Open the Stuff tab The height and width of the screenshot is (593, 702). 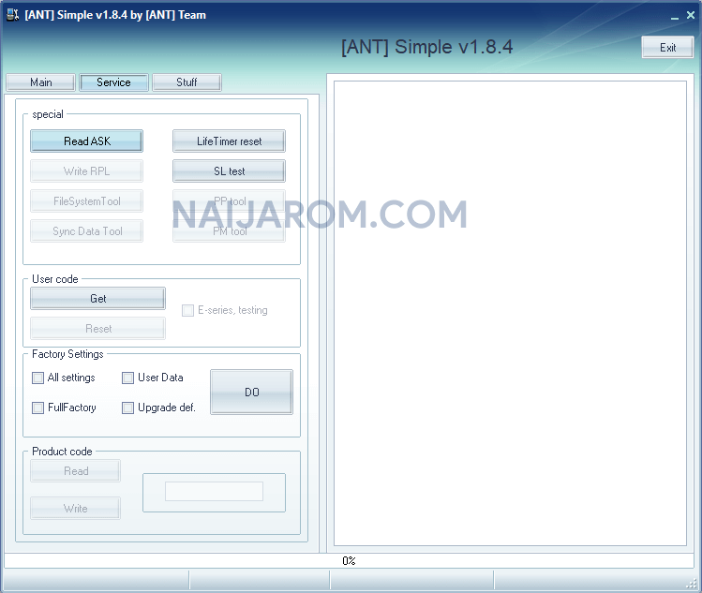tap(187, 82)
